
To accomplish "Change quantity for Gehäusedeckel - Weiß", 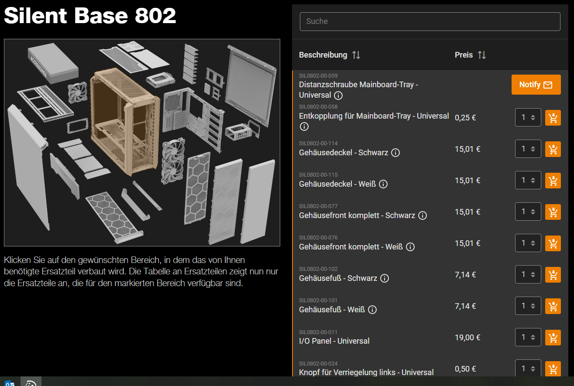I will click(x=528, y=180).
